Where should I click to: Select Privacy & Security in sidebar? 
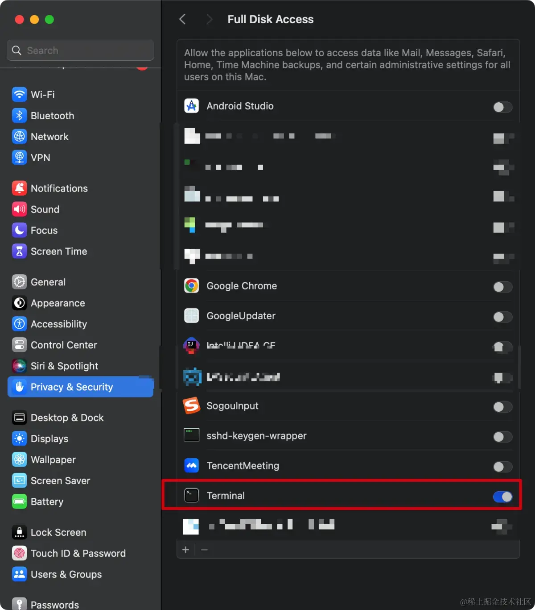tap(81, 387)
